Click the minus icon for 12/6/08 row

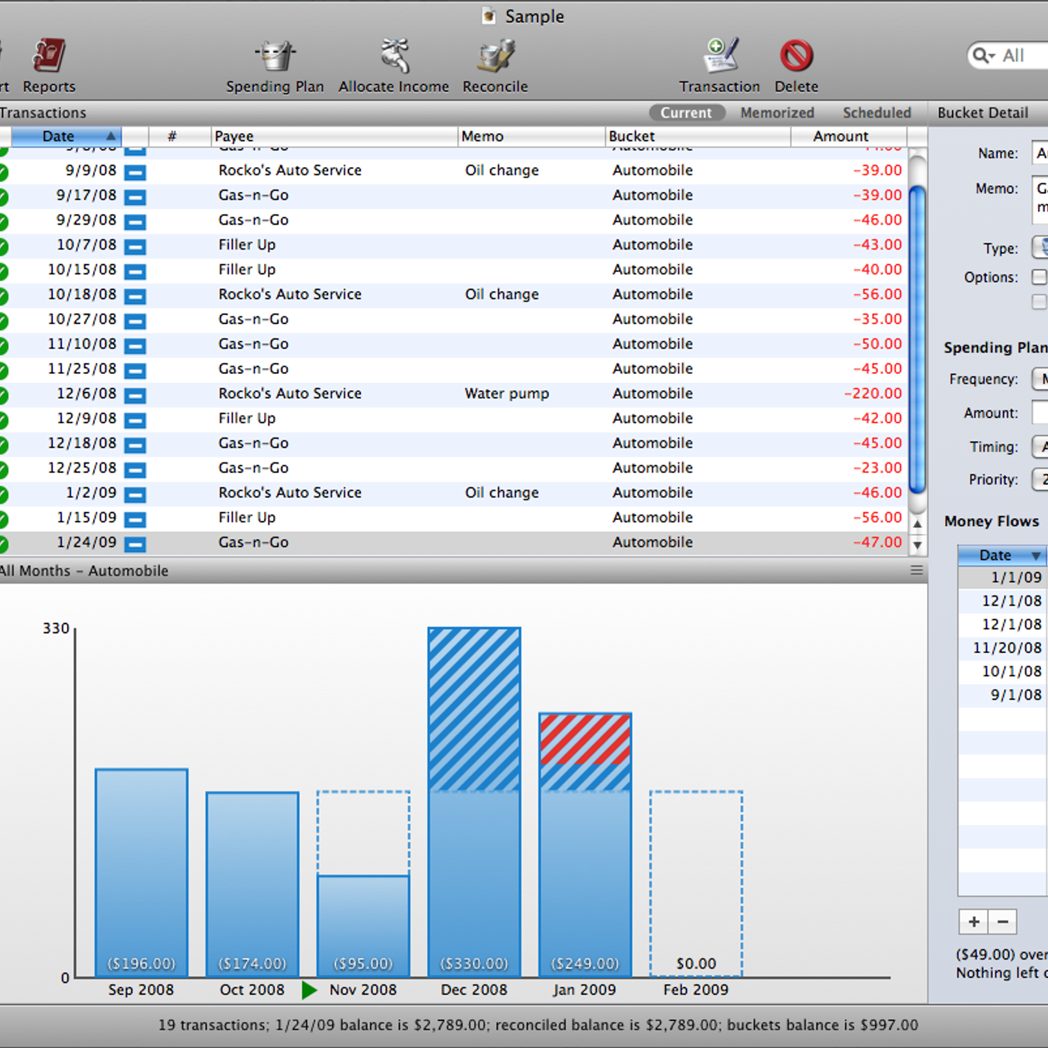135,395
